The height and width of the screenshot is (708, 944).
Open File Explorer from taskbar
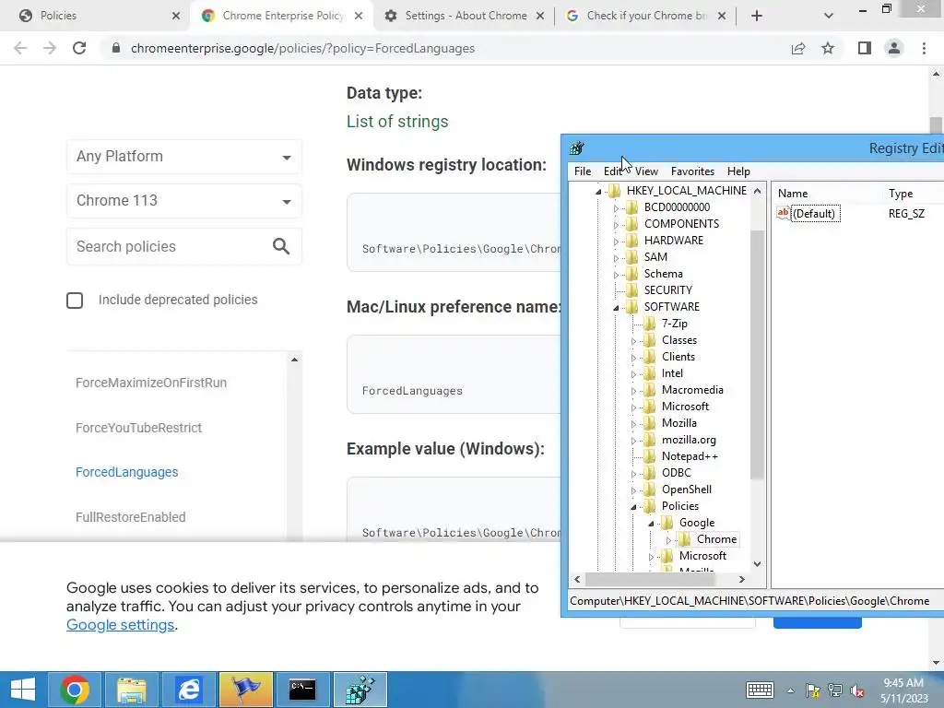[x=131, y=690]
